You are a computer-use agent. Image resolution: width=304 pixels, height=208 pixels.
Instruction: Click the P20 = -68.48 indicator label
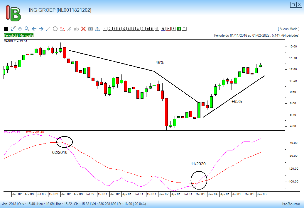point(35,132)
